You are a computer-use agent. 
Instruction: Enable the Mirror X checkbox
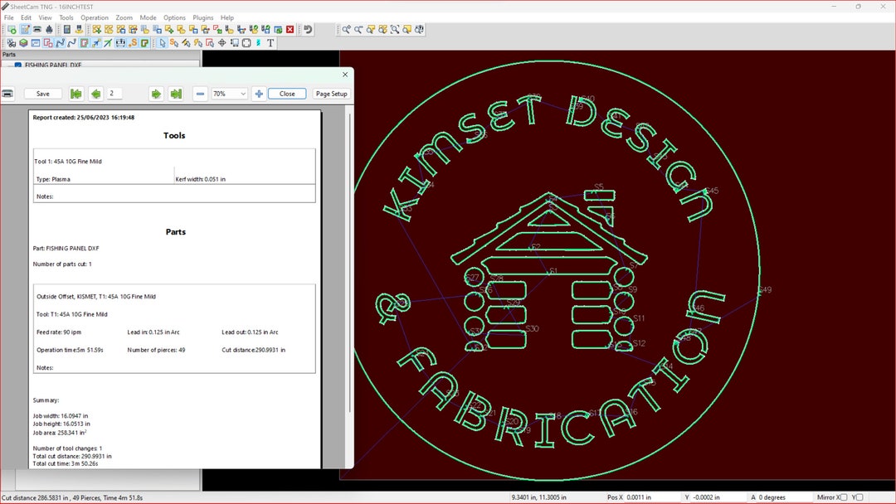pos(844,497)
